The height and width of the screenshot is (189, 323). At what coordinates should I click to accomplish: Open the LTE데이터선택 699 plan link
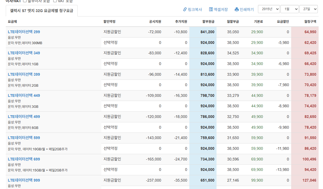[24, 159]
